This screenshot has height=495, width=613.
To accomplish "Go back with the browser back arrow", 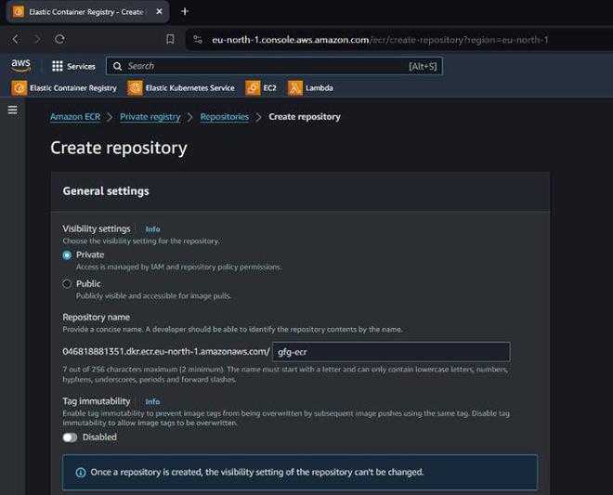I will point(15,39).
